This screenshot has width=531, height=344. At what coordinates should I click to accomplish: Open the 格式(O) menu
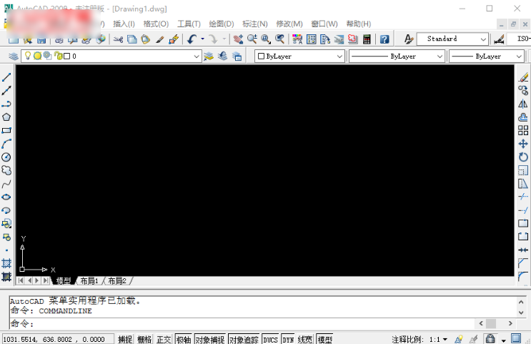tap(156, 24)
